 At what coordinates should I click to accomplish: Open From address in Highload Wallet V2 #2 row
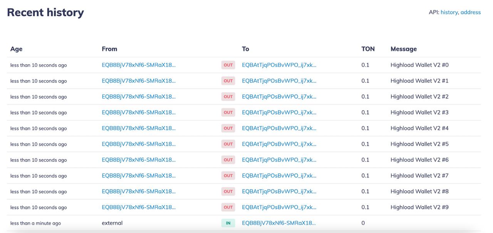pyautogui.click(x=139, y=97)
